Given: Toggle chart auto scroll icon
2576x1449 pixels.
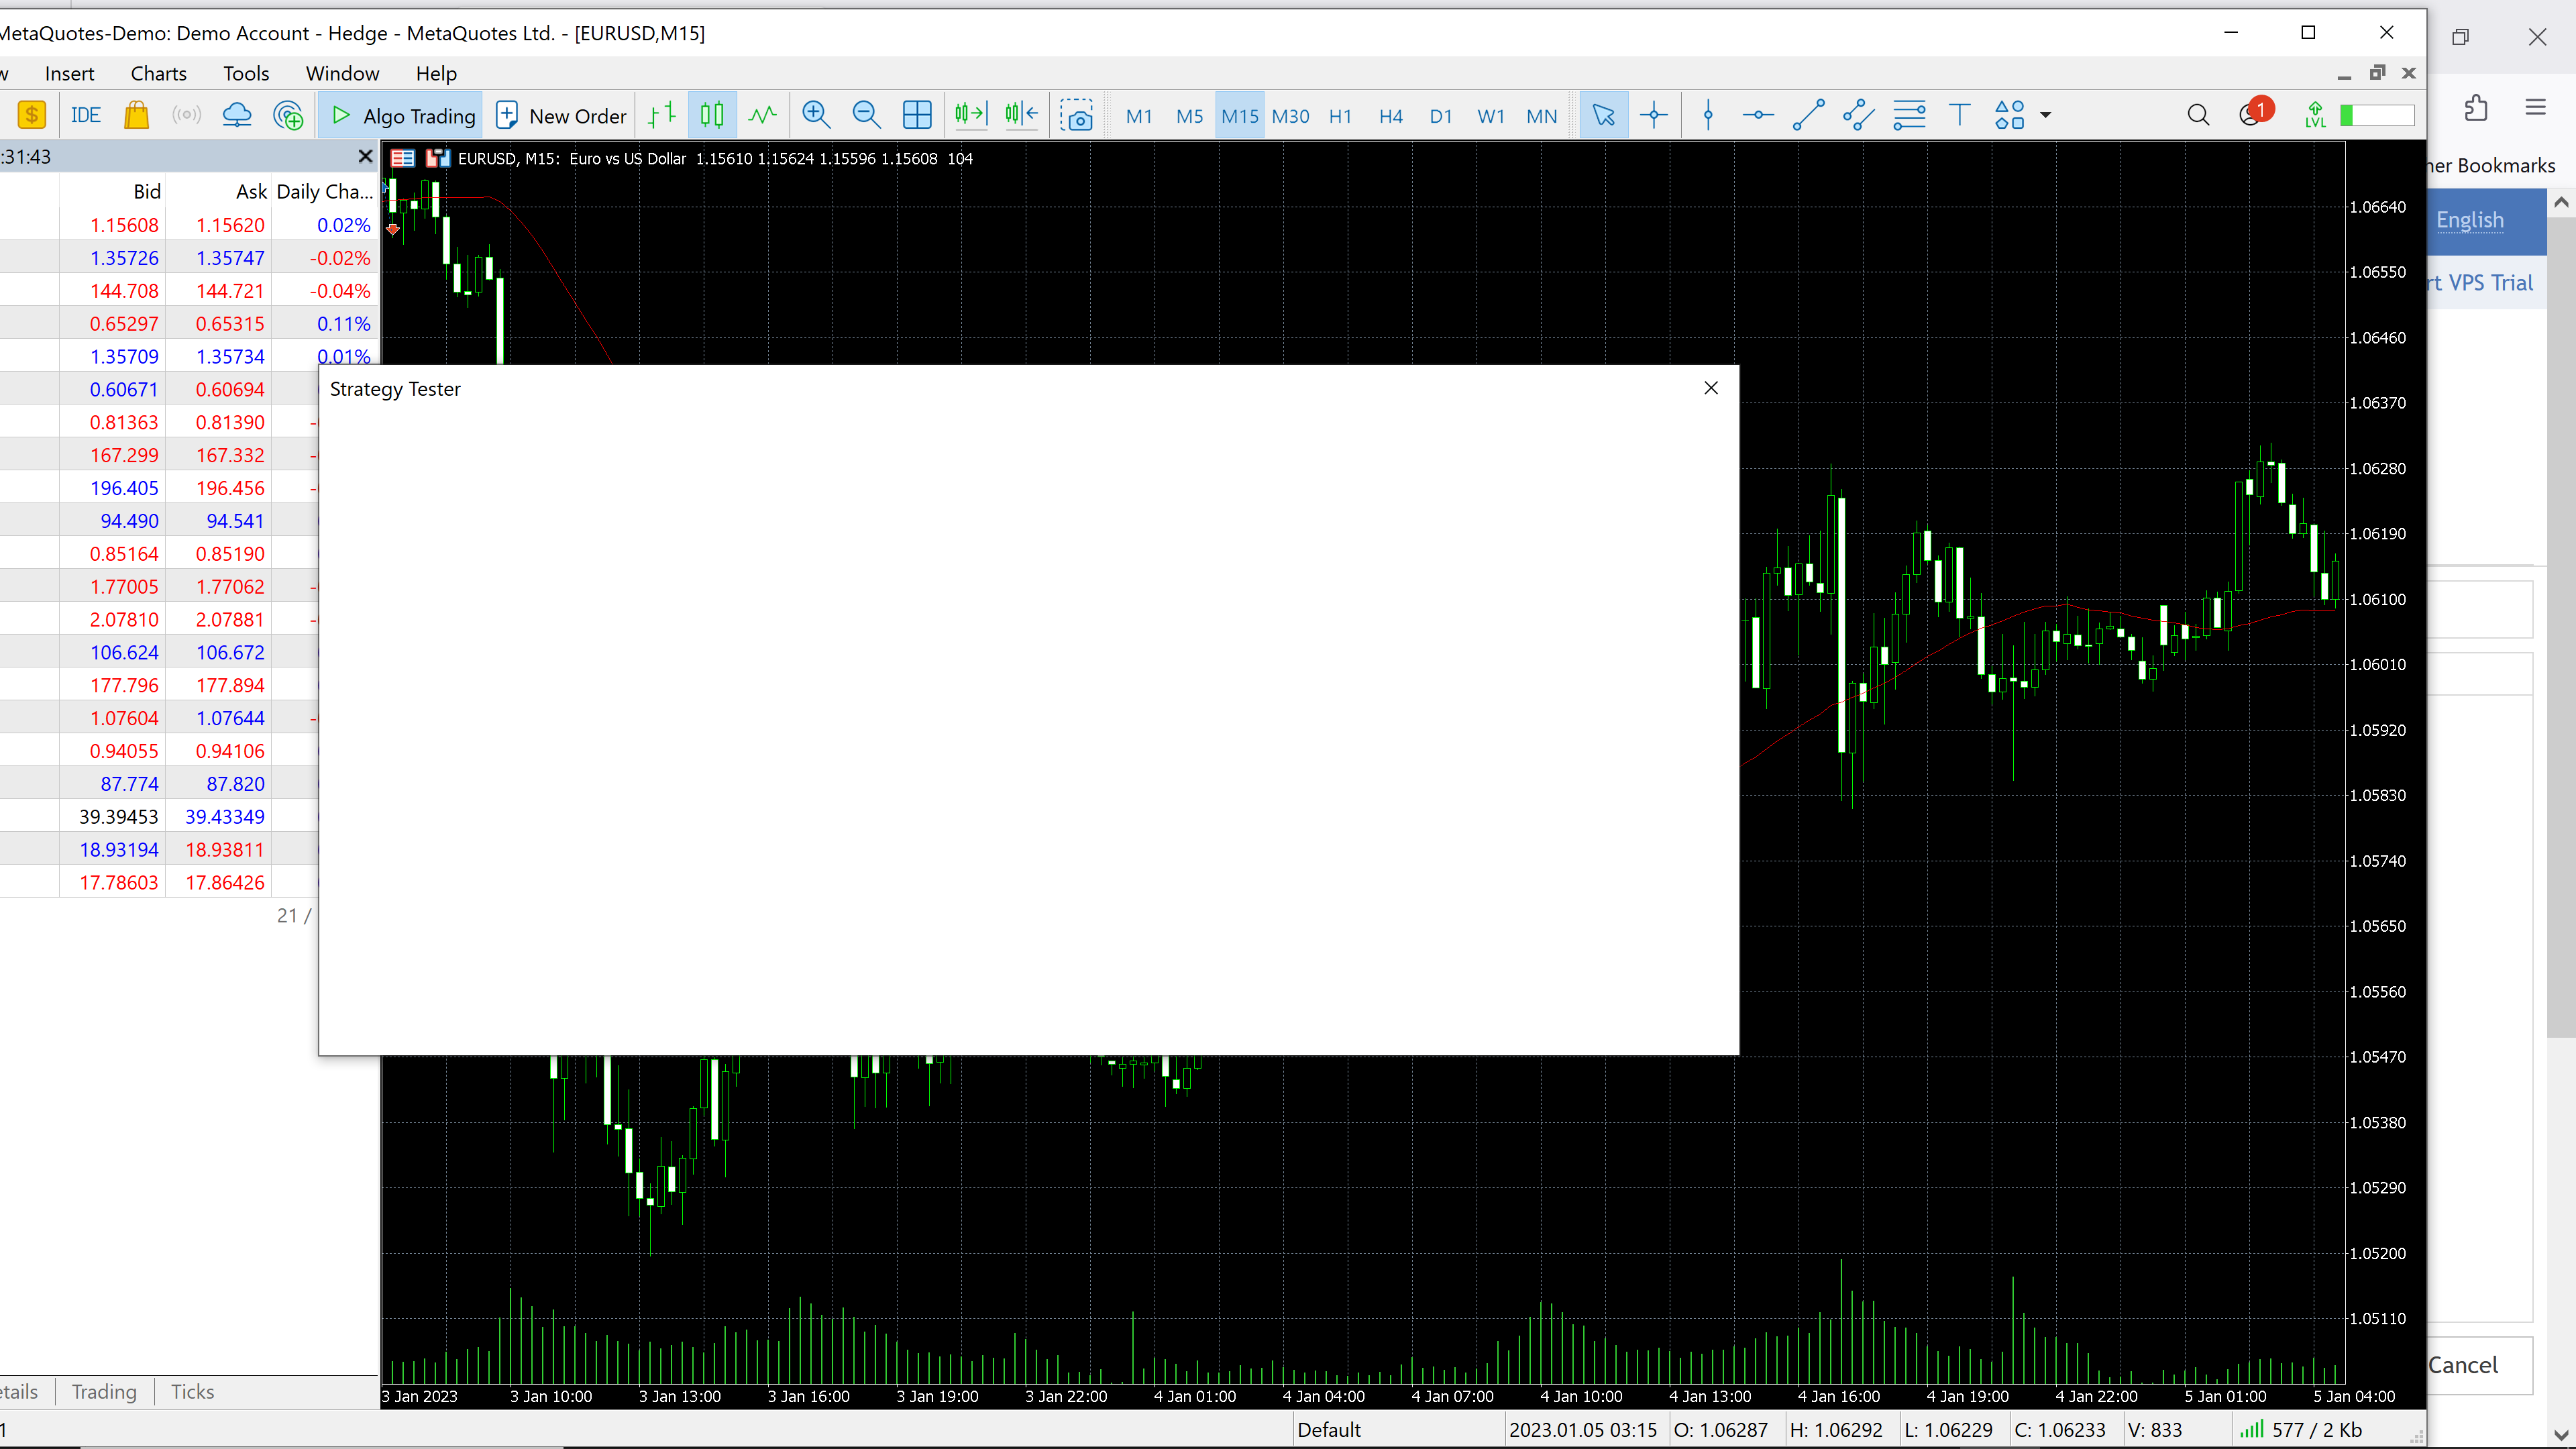Looking at the screenshot, I should coord(970,115).
